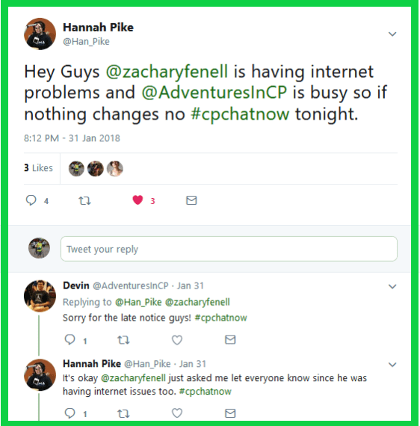Open the main tweet options chevron

[x=392, y=34]
